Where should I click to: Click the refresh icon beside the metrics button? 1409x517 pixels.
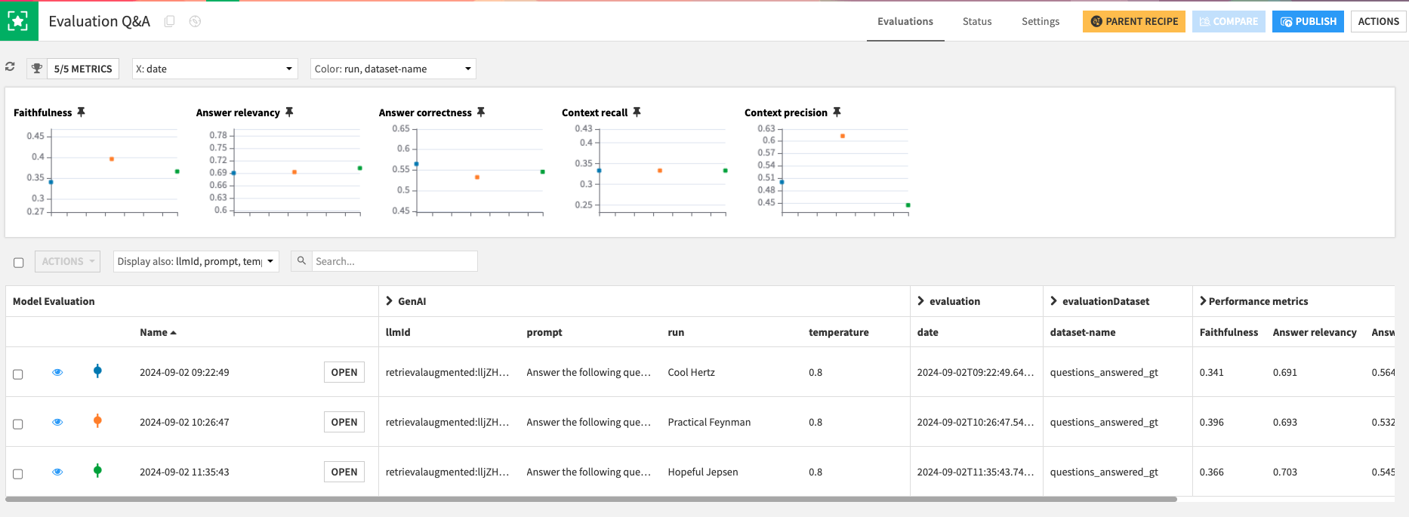[x=10, y=67]
